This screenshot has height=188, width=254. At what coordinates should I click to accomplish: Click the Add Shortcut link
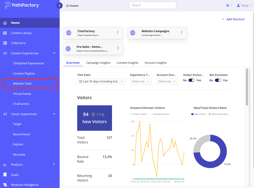[233, 19]
